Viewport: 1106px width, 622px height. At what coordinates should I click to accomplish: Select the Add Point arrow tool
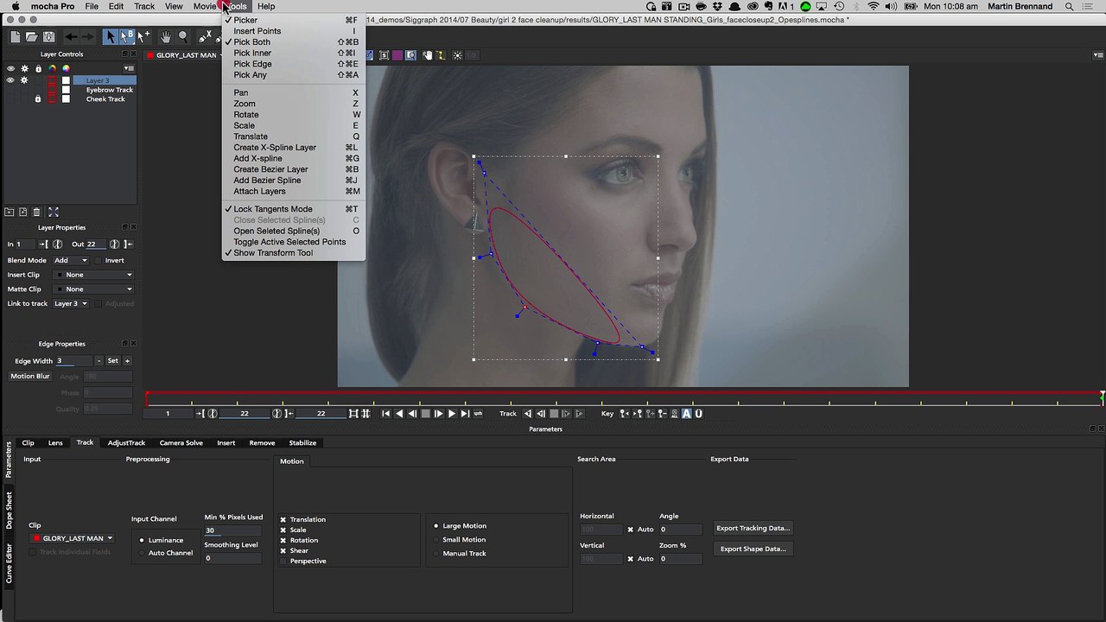143,36
